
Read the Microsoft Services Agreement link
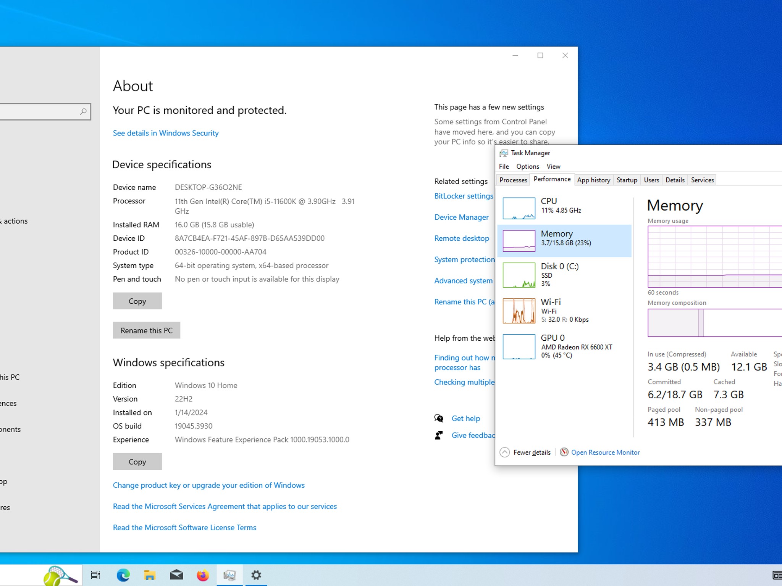coord(225,506)
